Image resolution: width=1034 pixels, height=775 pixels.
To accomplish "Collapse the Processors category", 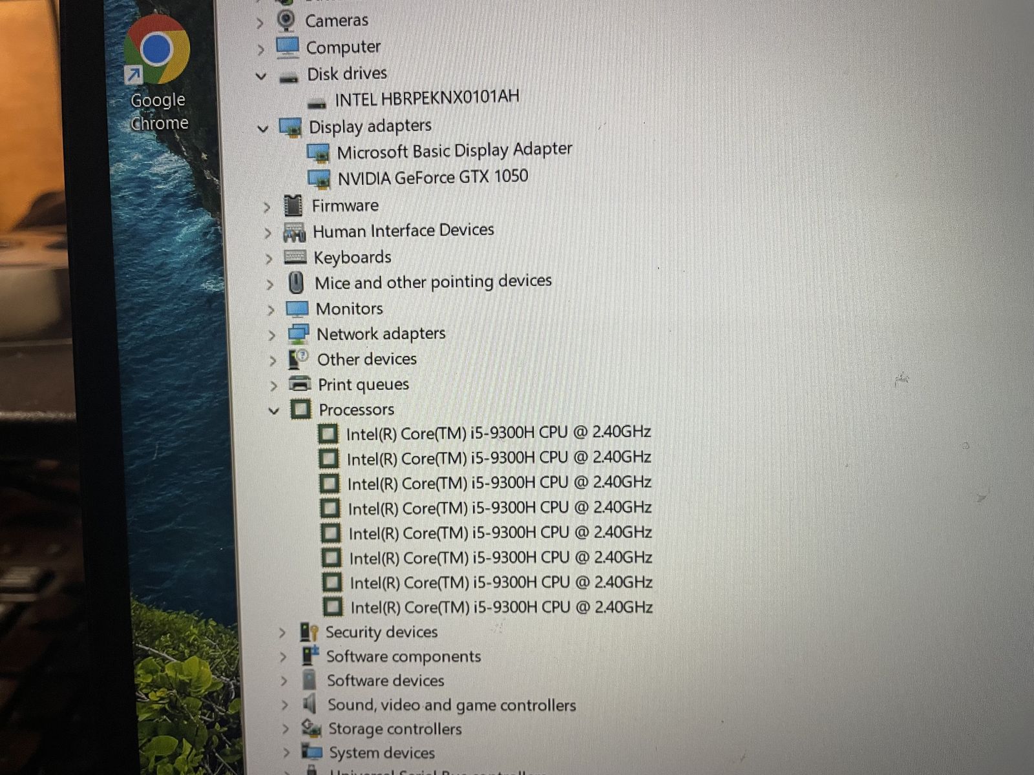I will 273,411.
